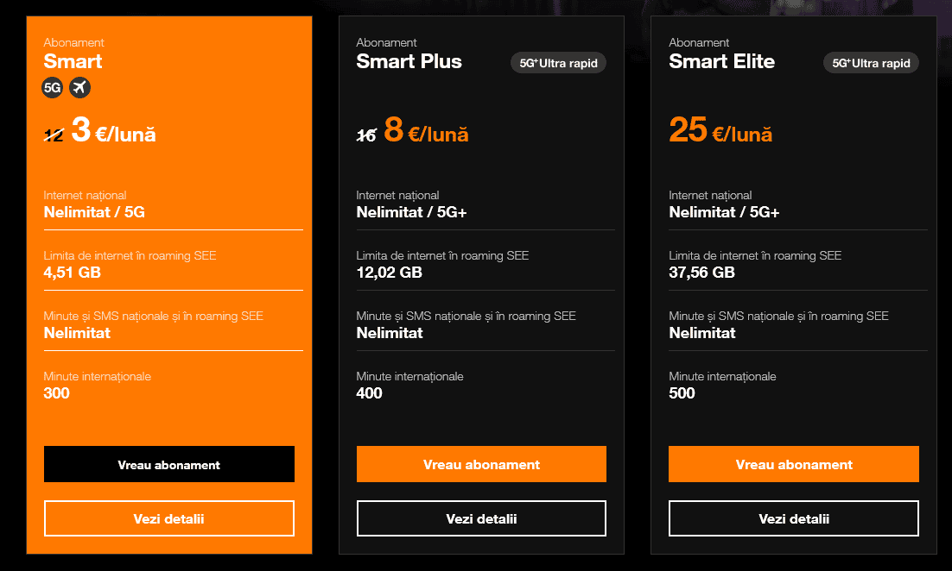952x571 pixels.
Task: Click the 5G+ Ultra rapid badge on Smart Elite
Action: click(x=871, y=62)
